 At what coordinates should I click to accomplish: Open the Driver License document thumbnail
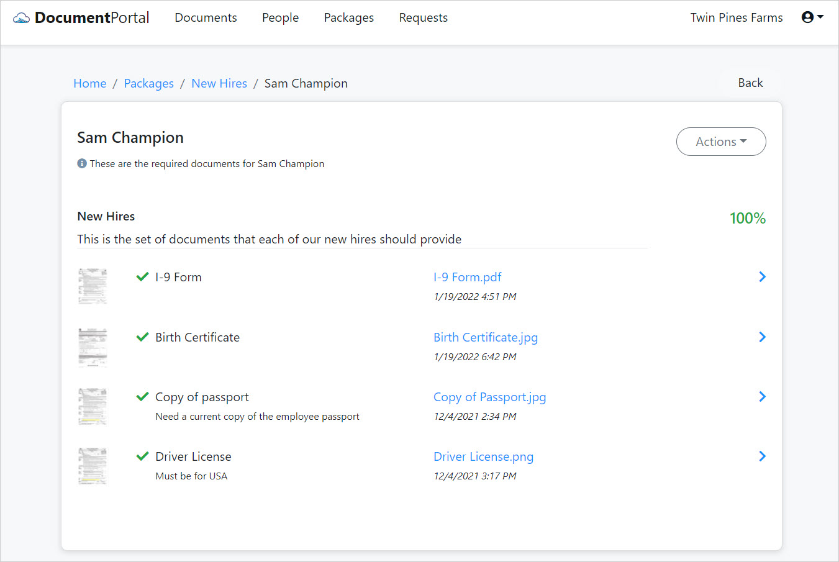tap(92, 466)
